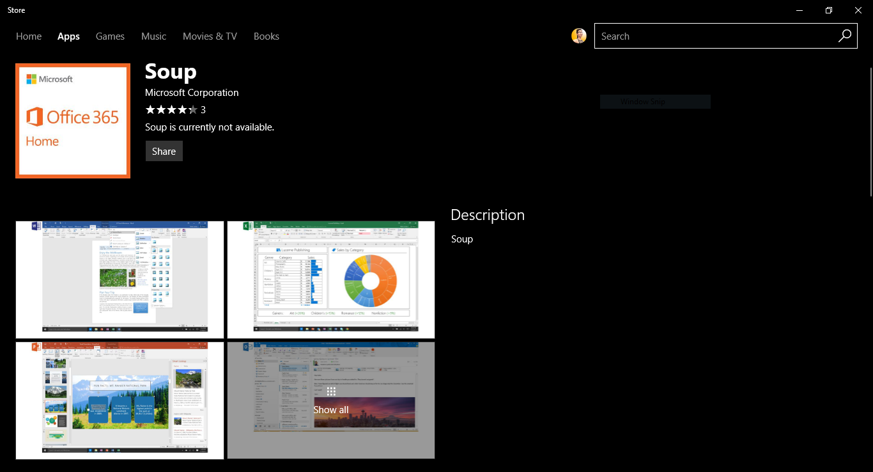Viewport: 873px width, 472px height.
Task: Open the Word screenshot thumbnail
Action: coord(120,279)
